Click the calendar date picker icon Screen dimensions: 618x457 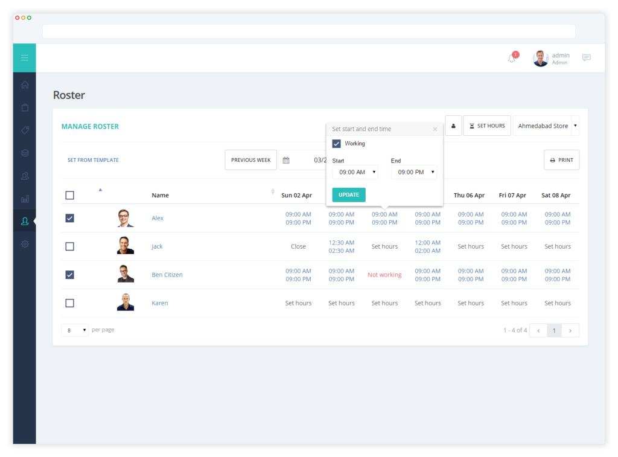tap(286, 160)
